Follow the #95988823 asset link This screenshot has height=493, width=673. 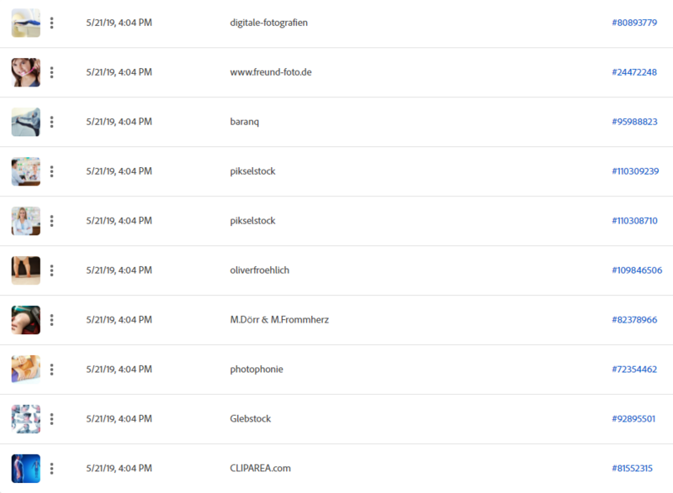click(x=634, y=122)
